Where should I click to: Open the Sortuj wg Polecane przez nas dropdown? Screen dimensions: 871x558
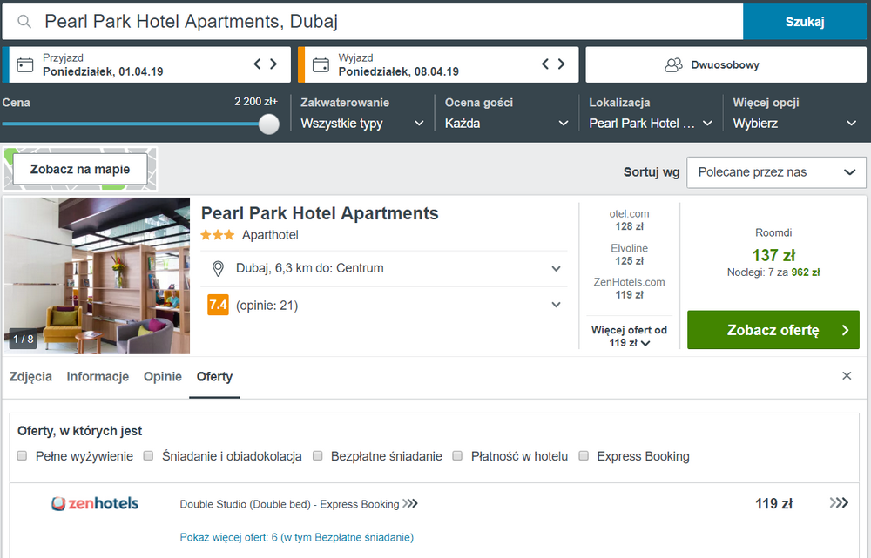click(x=776, y=172)
